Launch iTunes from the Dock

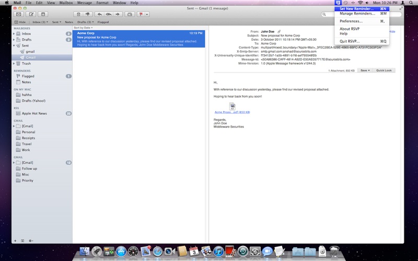point(218,251)
